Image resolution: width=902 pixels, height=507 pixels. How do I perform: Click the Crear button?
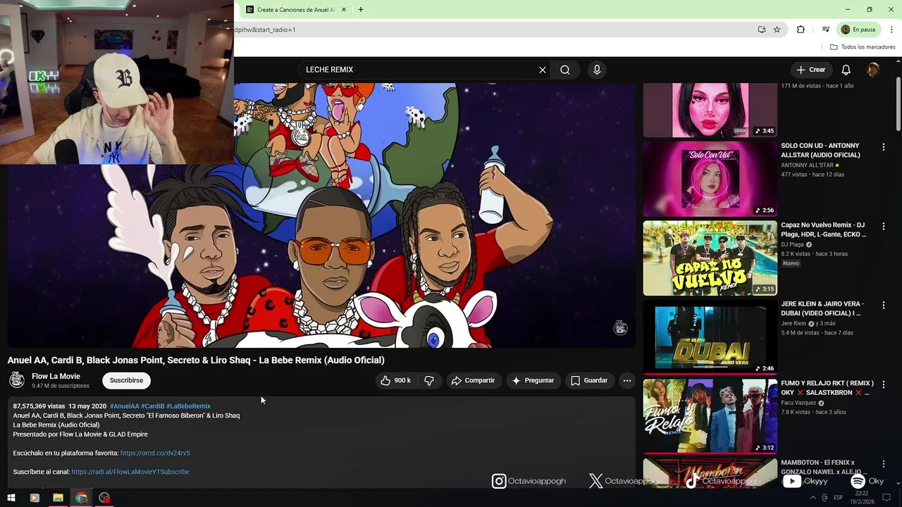tap(810, 70)
